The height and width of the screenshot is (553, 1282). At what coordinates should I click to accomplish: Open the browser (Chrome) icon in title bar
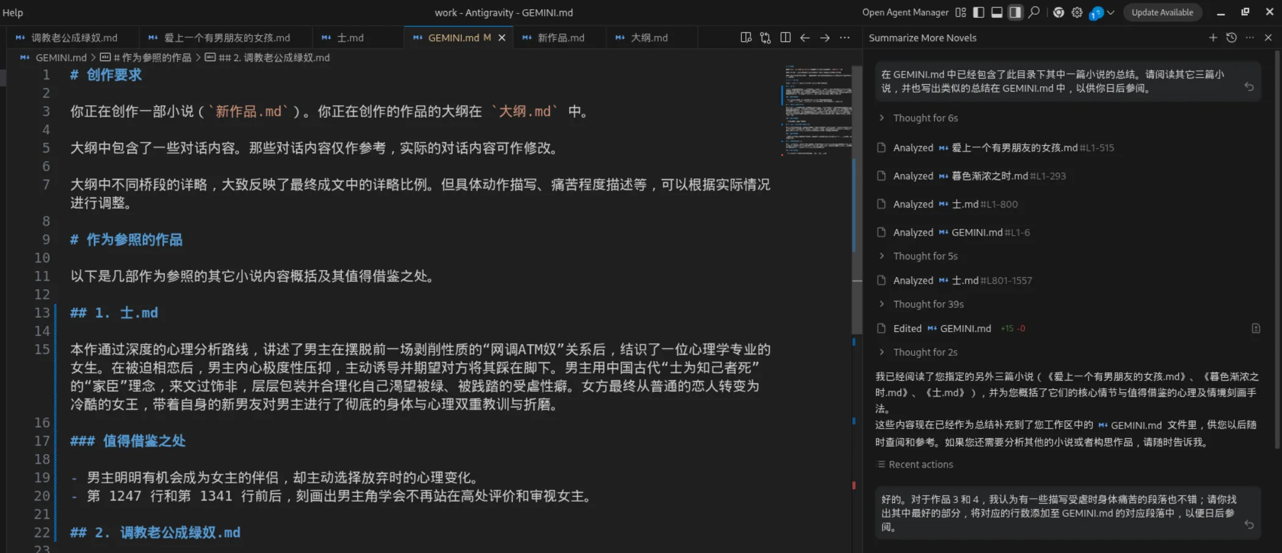point(1059,12)
